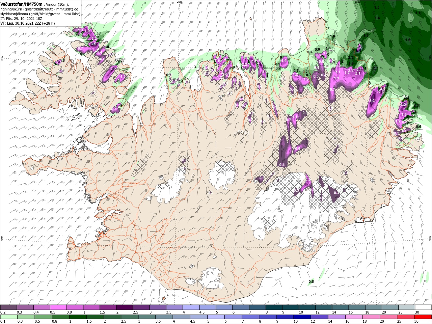Select the dark teal 8 snow legend swatch
The width and height of the screenshot is (432, 324).
coord(273,307)
